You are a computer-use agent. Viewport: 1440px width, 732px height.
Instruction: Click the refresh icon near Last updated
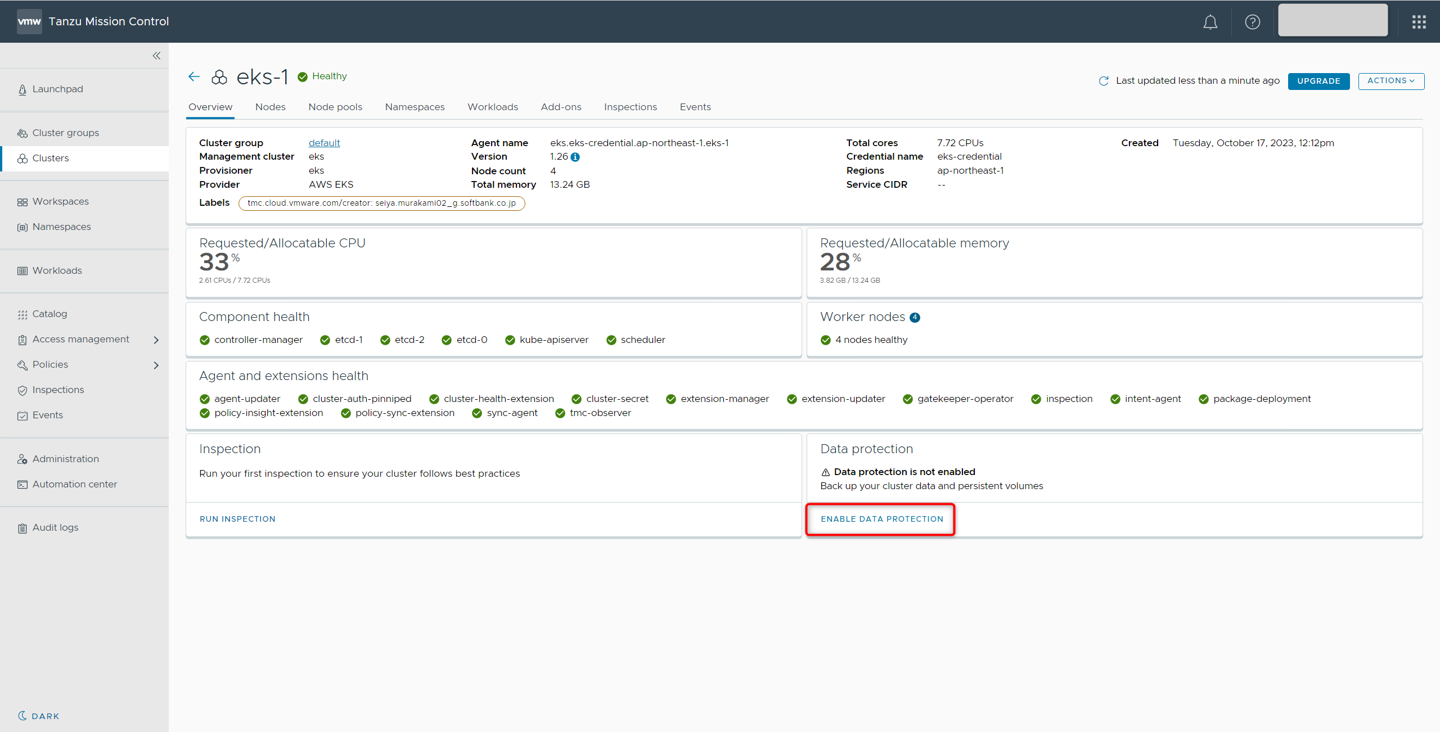1104,81
